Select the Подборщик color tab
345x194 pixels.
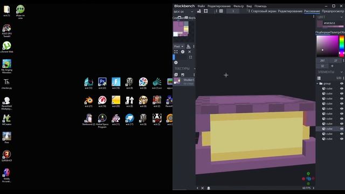click(323, 32)
